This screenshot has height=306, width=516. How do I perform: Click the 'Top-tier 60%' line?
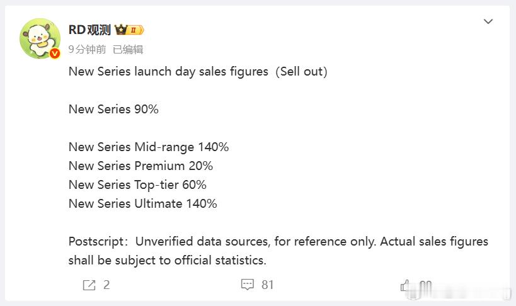[137, 185]
